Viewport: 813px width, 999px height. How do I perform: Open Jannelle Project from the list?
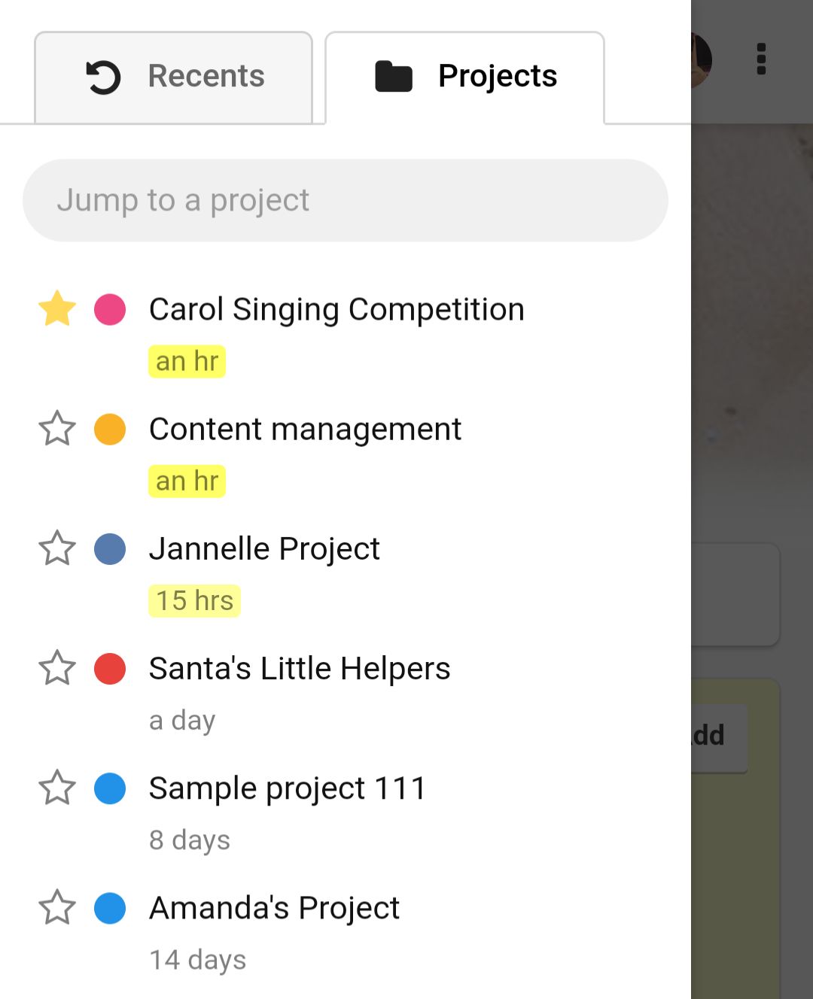264,548
